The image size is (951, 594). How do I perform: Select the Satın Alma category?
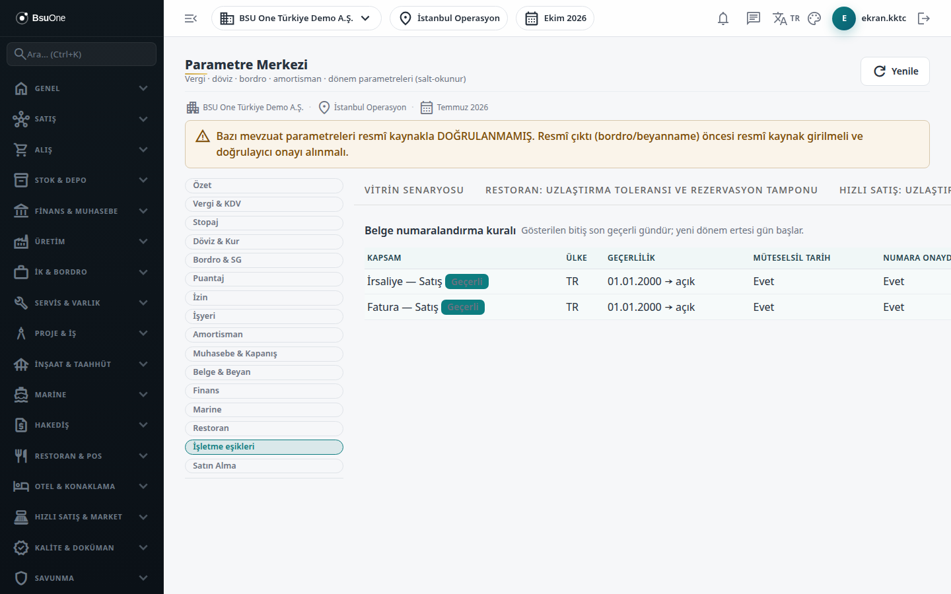tap(264, 466)
